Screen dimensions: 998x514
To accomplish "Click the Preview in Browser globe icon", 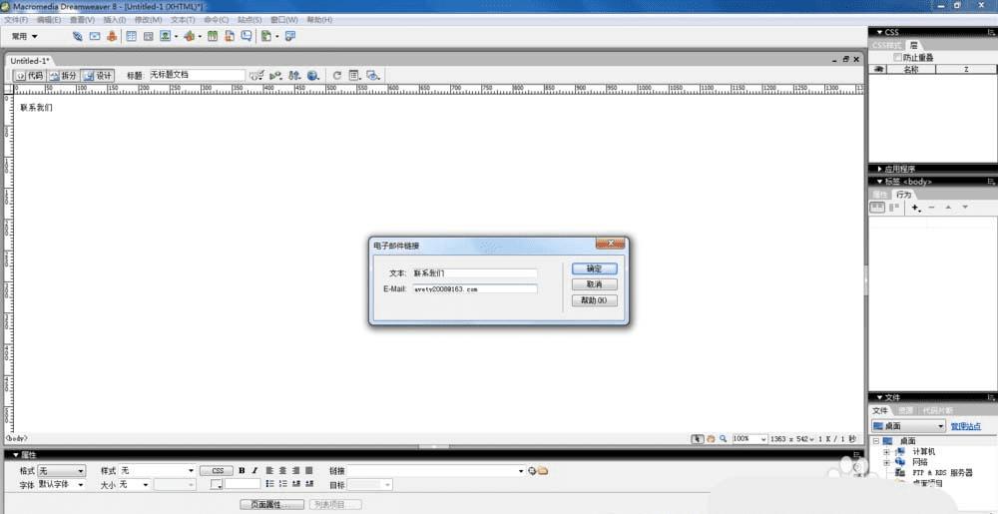I will (312, 75).
